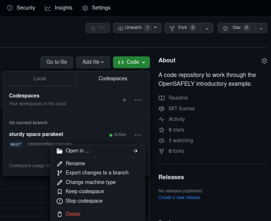Open the Readme link in About

(178, 98)
